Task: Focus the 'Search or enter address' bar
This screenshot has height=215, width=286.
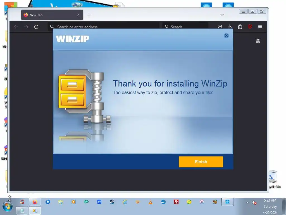Action: pos(104,27)
